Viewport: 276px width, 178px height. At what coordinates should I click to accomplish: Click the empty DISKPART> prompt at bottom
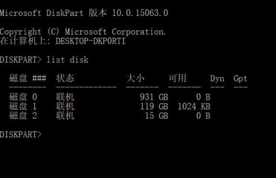point(21,135)
